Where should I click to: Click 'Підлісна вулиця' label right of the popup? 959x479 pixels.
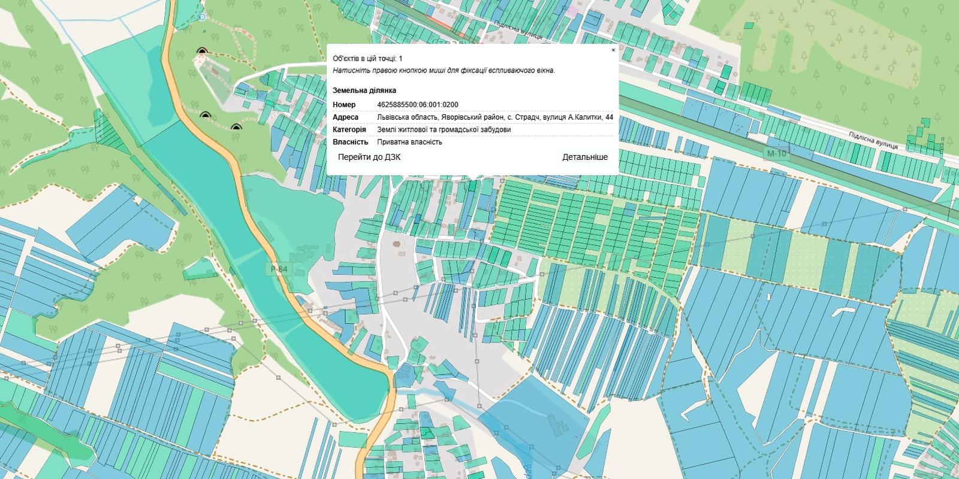(x=872, y=141)
